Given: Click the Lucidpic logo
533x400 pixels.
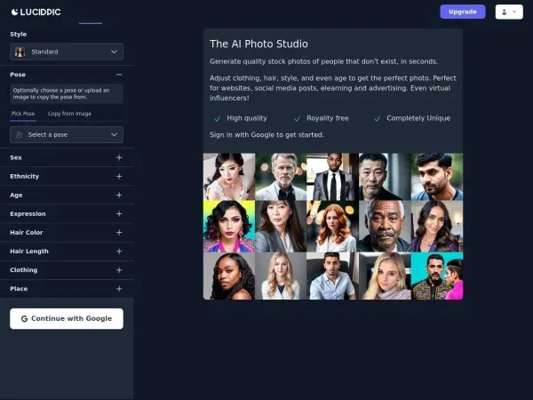Looking at the screenshot, I should click(x=36, y=12).
